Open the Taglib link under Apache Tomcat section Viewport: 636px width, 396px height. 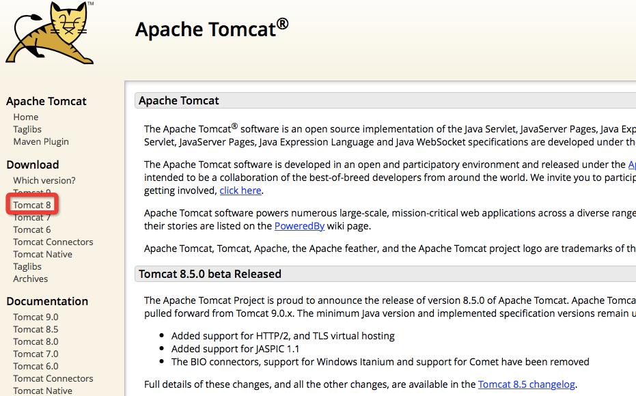pos(27,129)
